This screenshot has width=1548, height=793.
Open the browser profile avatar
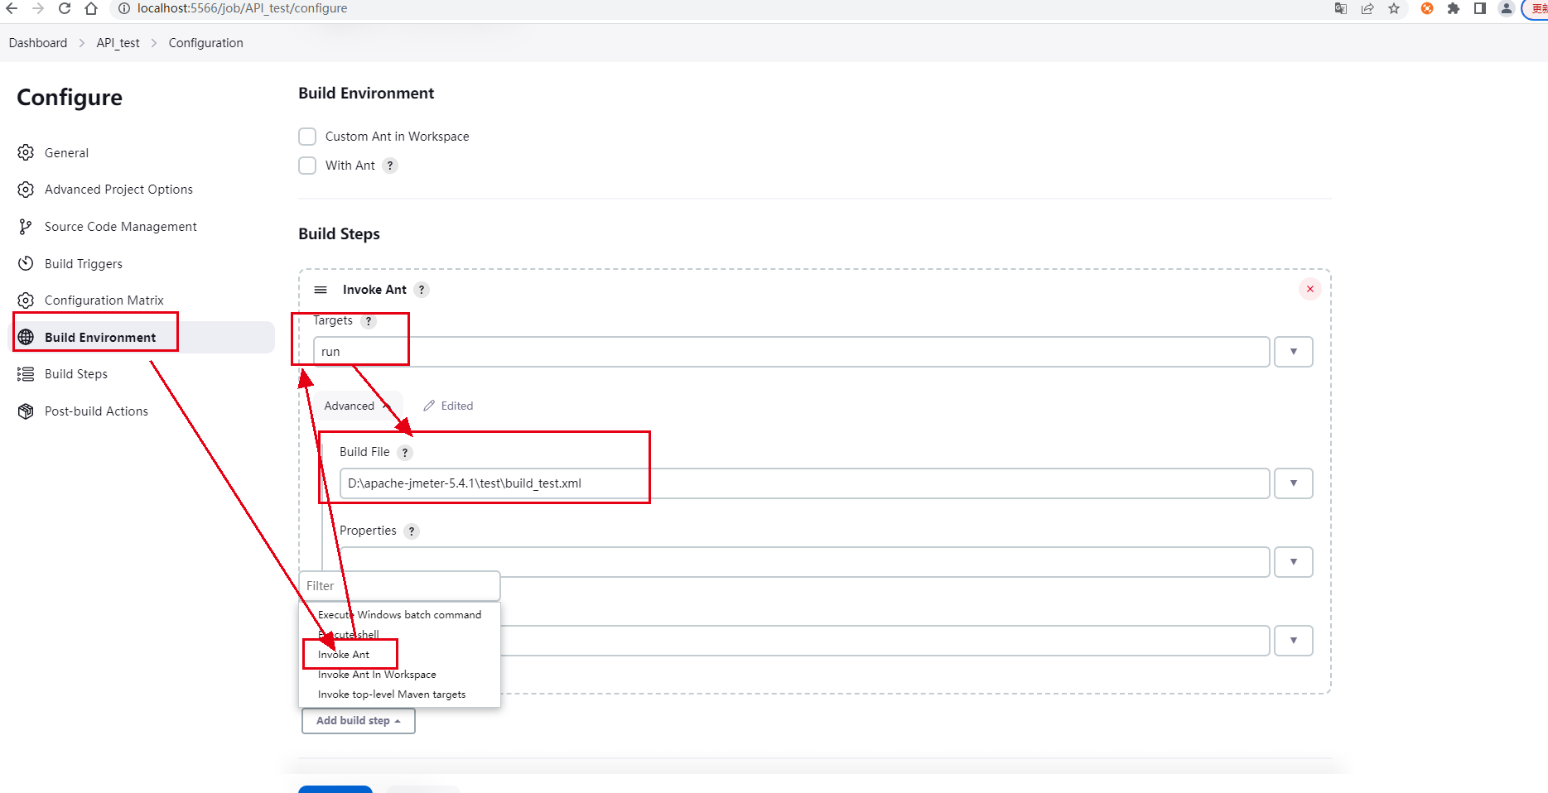coord(1507,8)
